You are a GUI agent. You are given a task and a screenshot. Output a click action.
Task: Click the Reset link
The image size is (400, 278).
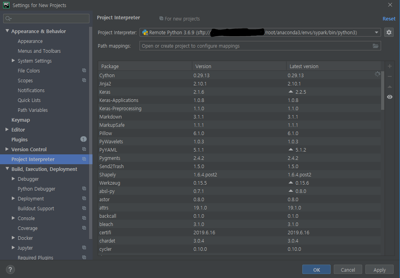[389, 19]
